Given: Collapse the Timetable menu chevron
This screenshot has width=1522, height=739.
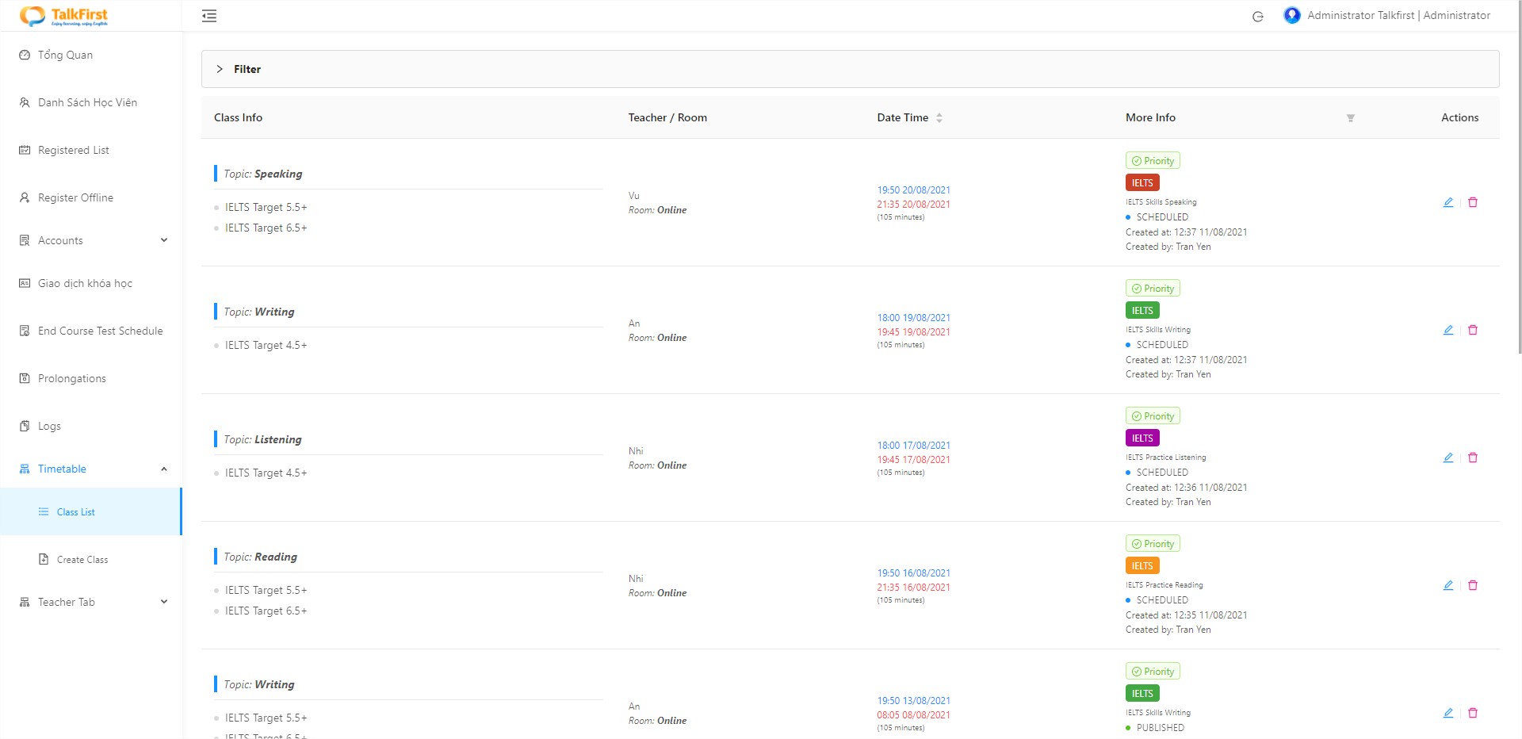Looking at the screenshot, I should click(164, 469).
